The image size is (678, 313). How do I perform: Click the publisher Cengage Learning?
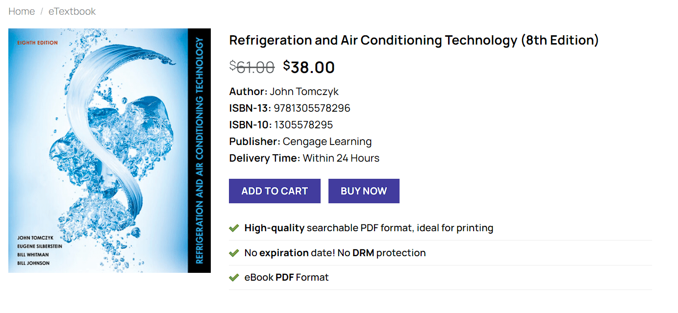(326, 141)
